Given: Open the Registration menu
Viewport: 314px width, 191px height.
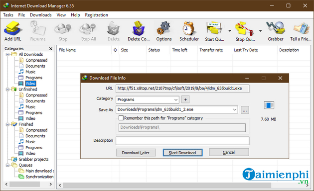Looking at the screenshot, I should (96, 15).
